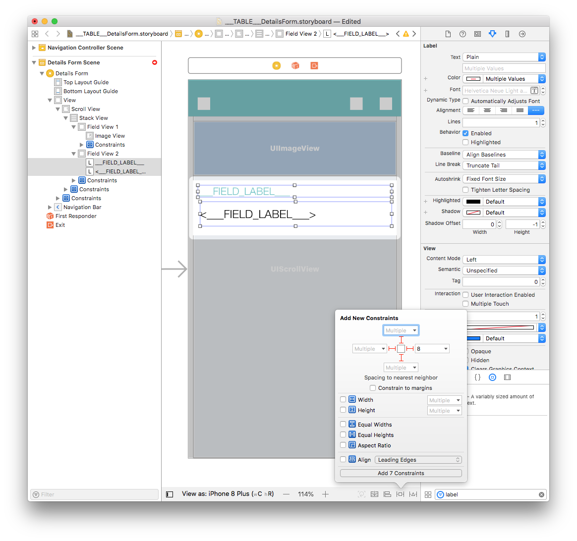577x541 pixels.
Task: Show the Media library tab
Action: pos(507,378)
